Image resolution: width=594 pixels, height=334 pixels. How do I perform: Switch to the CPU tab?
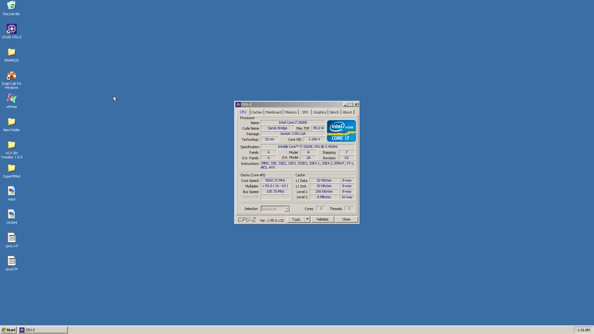pos(243,112)
